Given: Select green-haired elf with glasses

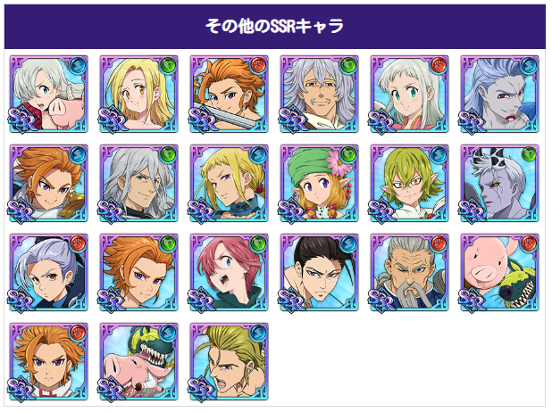Looking at the screenshot, I should tap(409, 183).
